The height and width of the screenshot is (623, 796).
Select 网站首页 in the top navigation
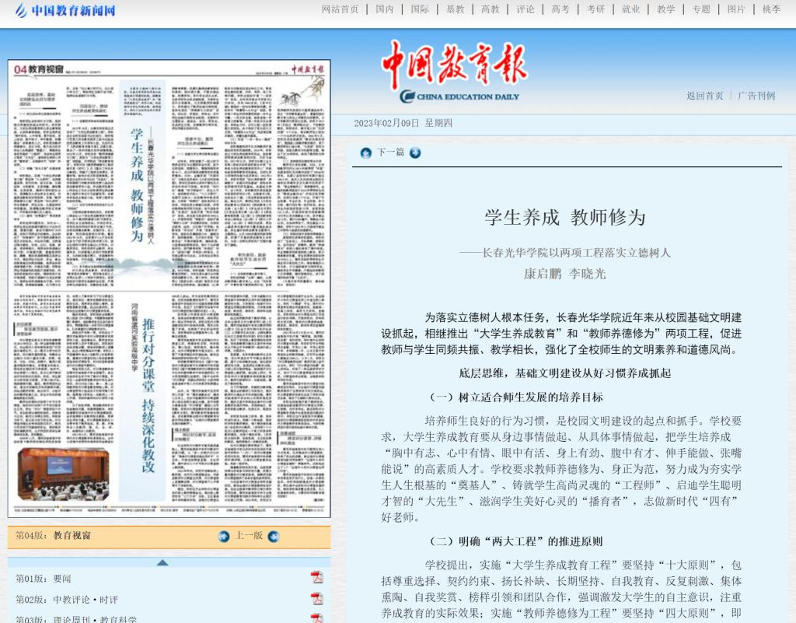point(340,9)
